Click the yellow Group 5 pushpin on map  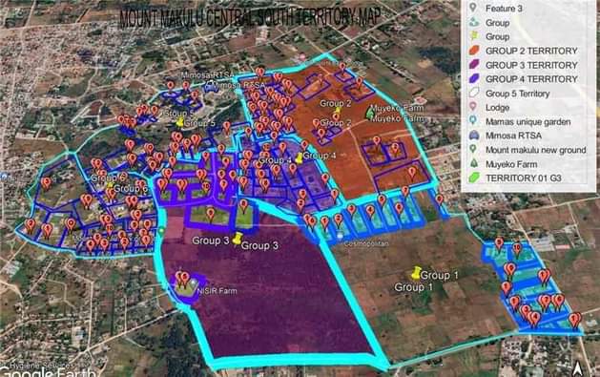[x=180, y=122]
